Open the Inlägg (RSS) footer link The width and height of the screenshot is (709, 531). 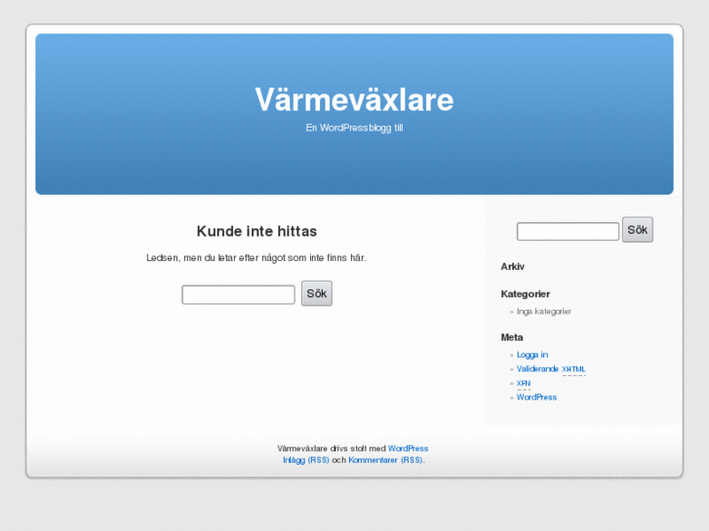306,460
